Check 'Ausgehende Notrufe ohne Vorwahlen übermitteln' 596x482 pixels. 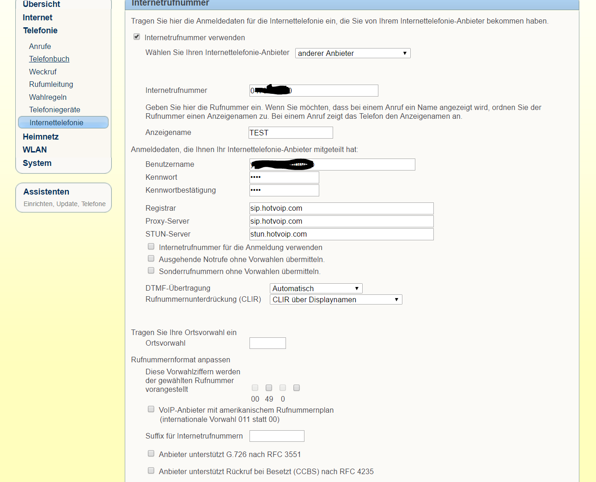pyautogui.click(x=151, y=259)
